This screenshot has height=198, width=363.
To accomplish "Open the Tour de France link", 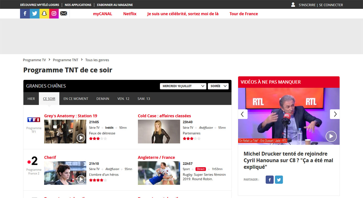I will 243,13.
